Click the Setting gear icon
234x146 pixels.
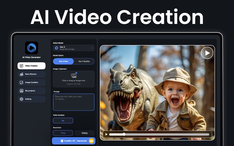[21, 99]
